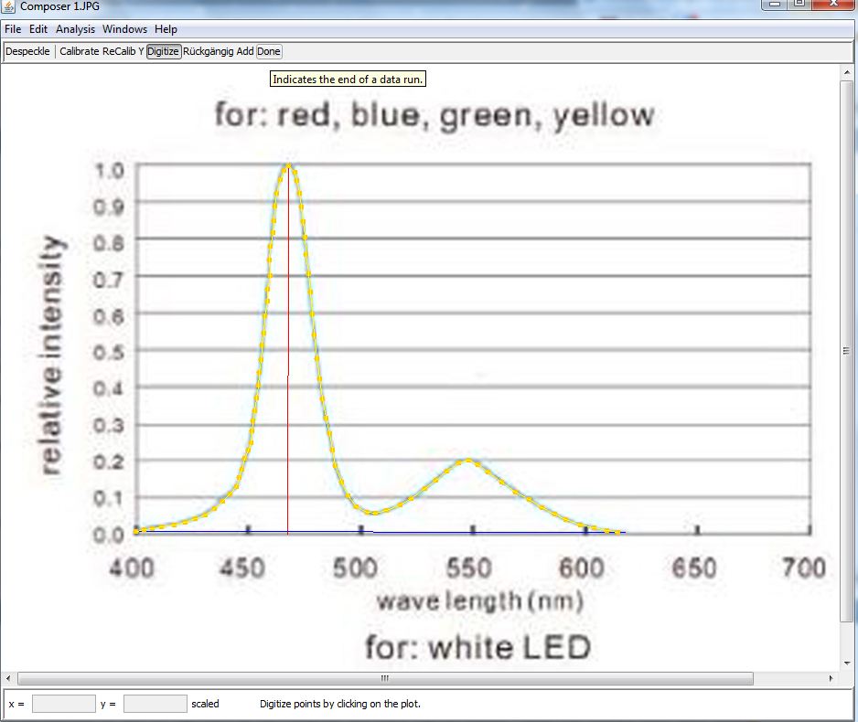Click the ReCalib Y toolbar button

coord(123,51)
